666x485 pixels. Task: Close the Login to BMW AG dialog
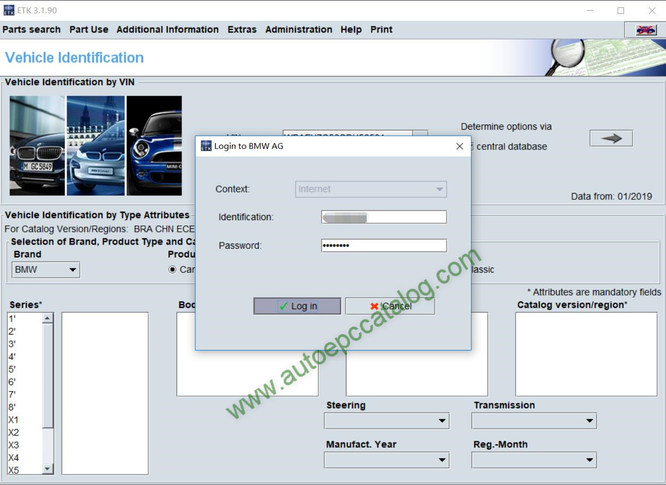(460, 146)
